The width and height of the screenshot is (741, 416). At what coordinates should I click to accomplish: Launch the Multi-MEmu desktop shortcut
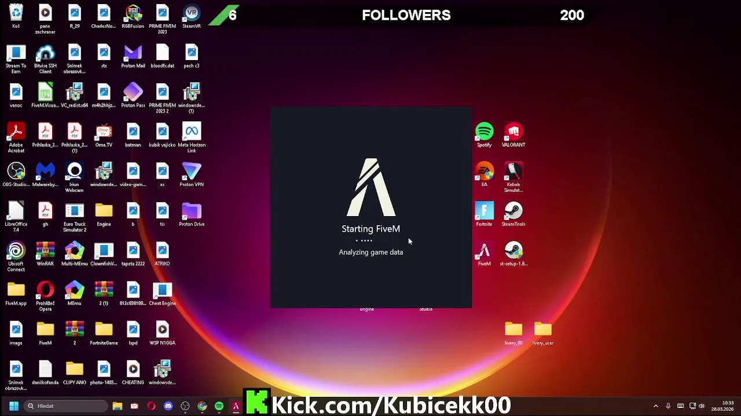[75, 254]
